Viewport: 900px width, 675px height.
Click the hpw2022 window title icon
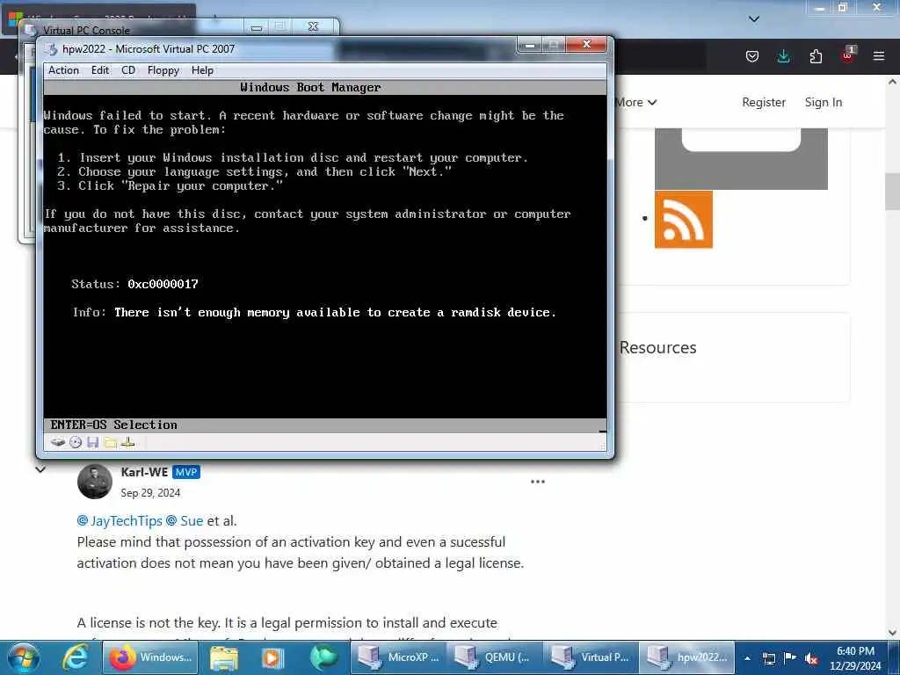tap(51, 49)
